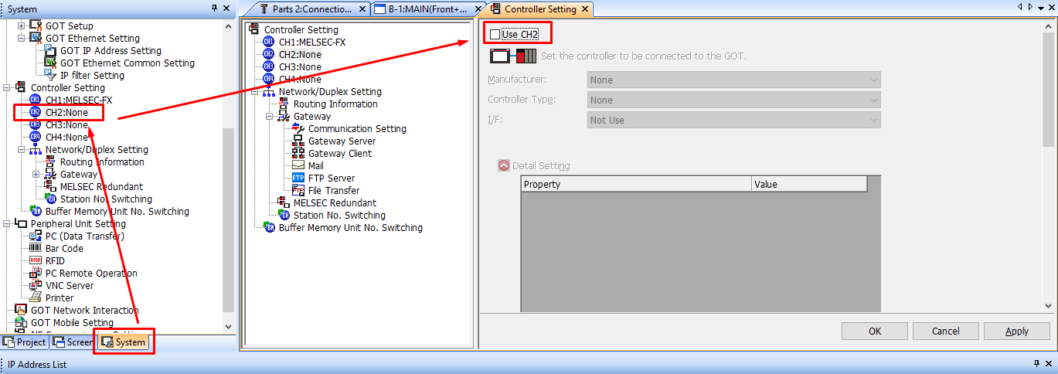Open GOT IP Address Setting item icon
This screenshot has width=1058, height=374.
[50, 51]
